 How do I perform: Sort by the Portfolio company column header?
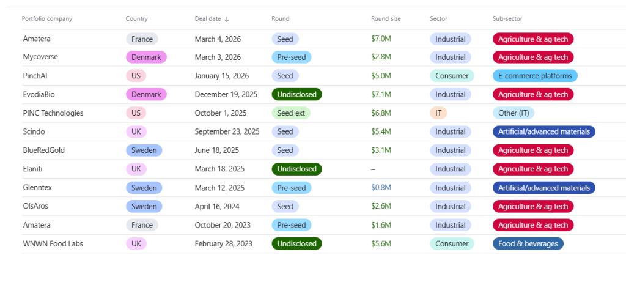(47, 19)
